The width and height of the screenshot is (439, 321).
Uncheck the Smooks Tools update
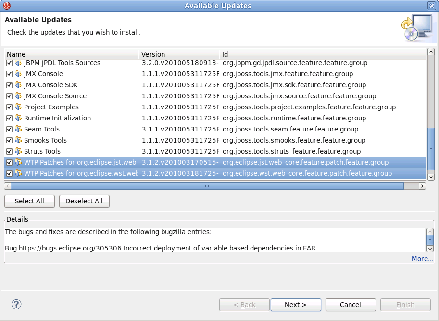[9, 140]
